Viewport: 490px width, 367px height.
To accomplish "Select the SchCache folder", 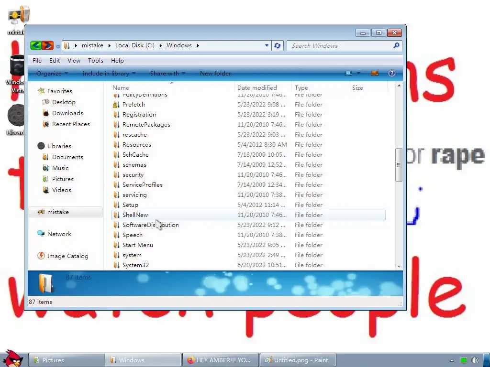I will (248, 154).
